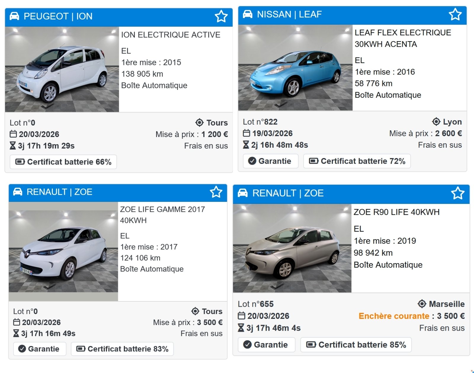
Task: Click the Lyon location target icon
Action: (x=436, y=122)
